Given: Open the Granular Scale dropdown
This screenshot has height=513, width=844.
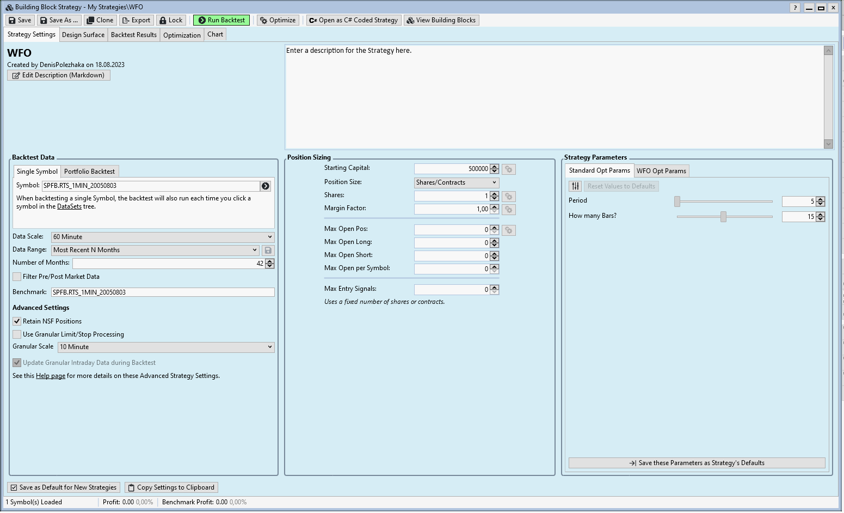Looking at the screenshot, I should [165, 347].
